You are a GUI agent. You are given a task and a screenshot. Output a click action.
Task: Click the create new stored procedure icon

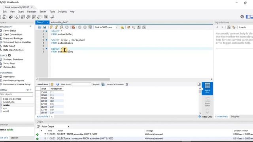click(34, 17)
